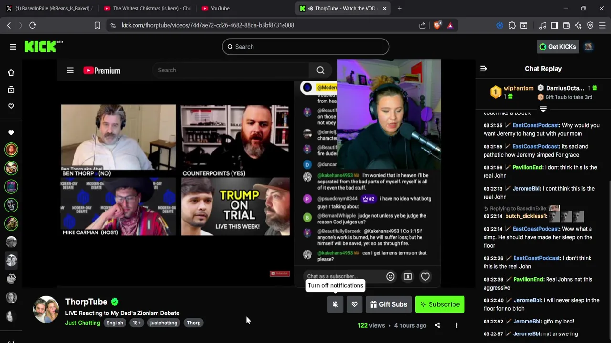Image resolution: width=611 pixels, height=343 pixels.
Task: Open the Brave Rewards triangle icon
Action: pyautogui.click(x=450, y=25)
